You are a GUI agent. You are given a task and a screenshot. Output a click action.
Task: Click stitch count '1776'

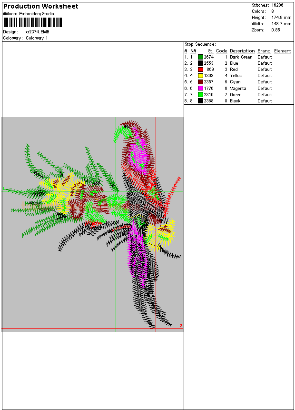pyautogui.click(x=209, y=89)
